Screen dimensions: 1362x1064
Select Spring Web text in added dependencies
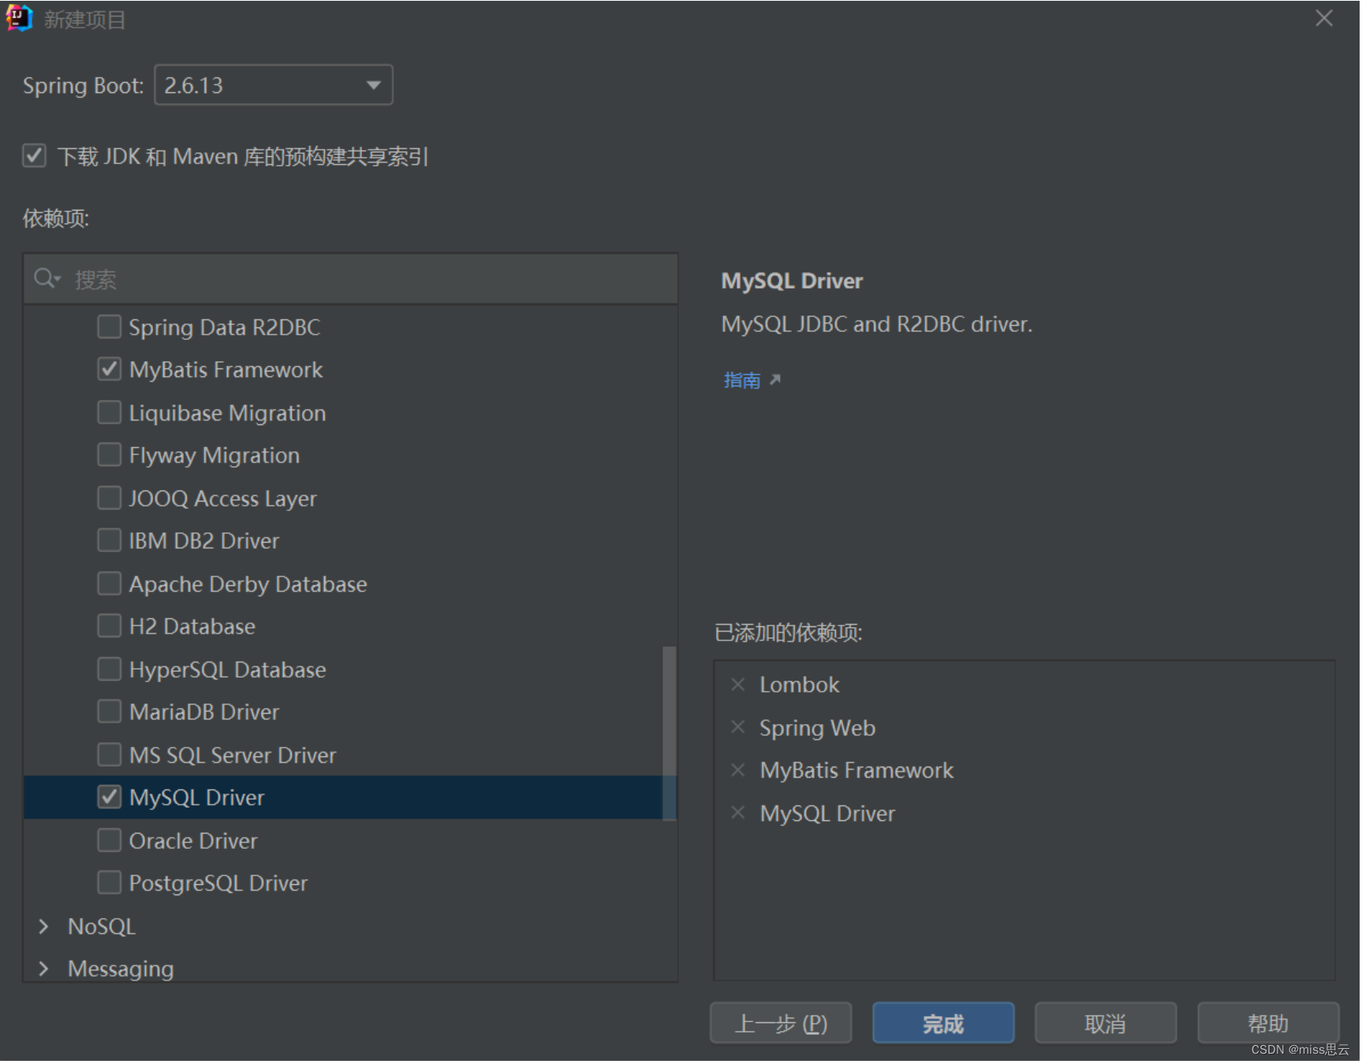[817, 727]
